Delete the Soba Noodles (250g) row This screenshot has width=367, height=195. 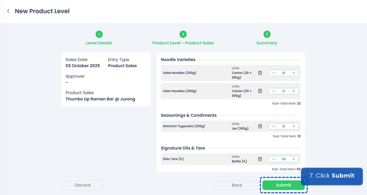click(x=260, y=73)
